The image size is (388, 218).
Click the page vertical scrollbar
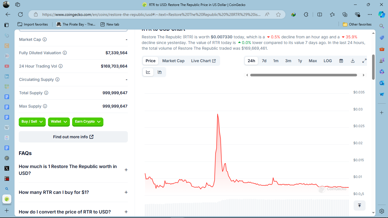tap(373, 67)
